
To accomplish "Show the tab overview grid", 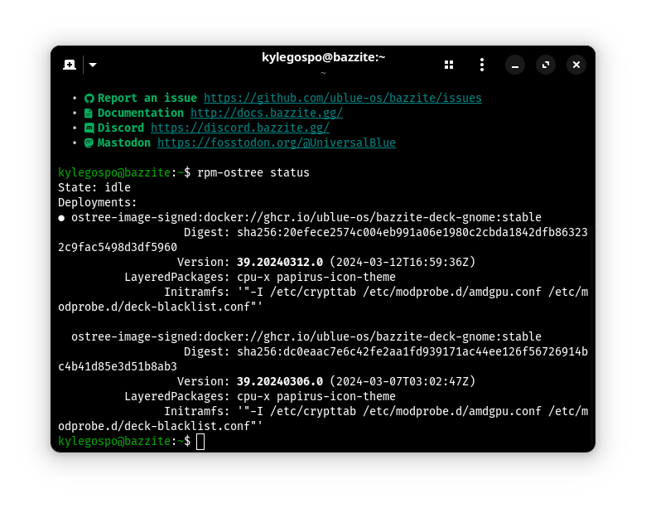I will [x=449, y=65].
